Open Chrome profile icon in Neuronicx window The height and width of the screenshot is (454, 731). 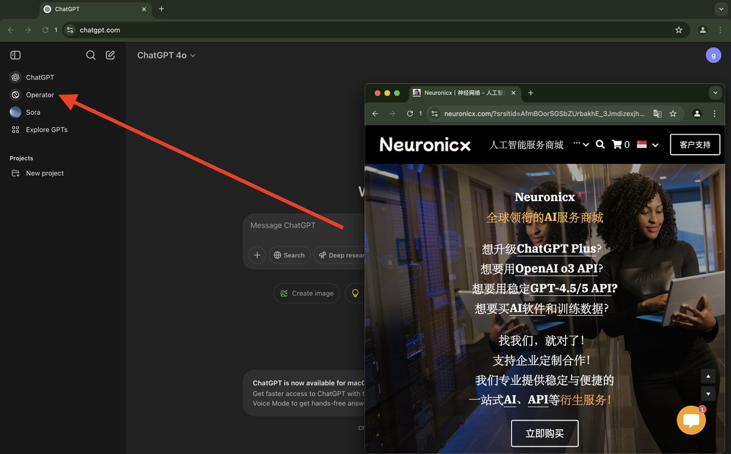coord(697,113)
